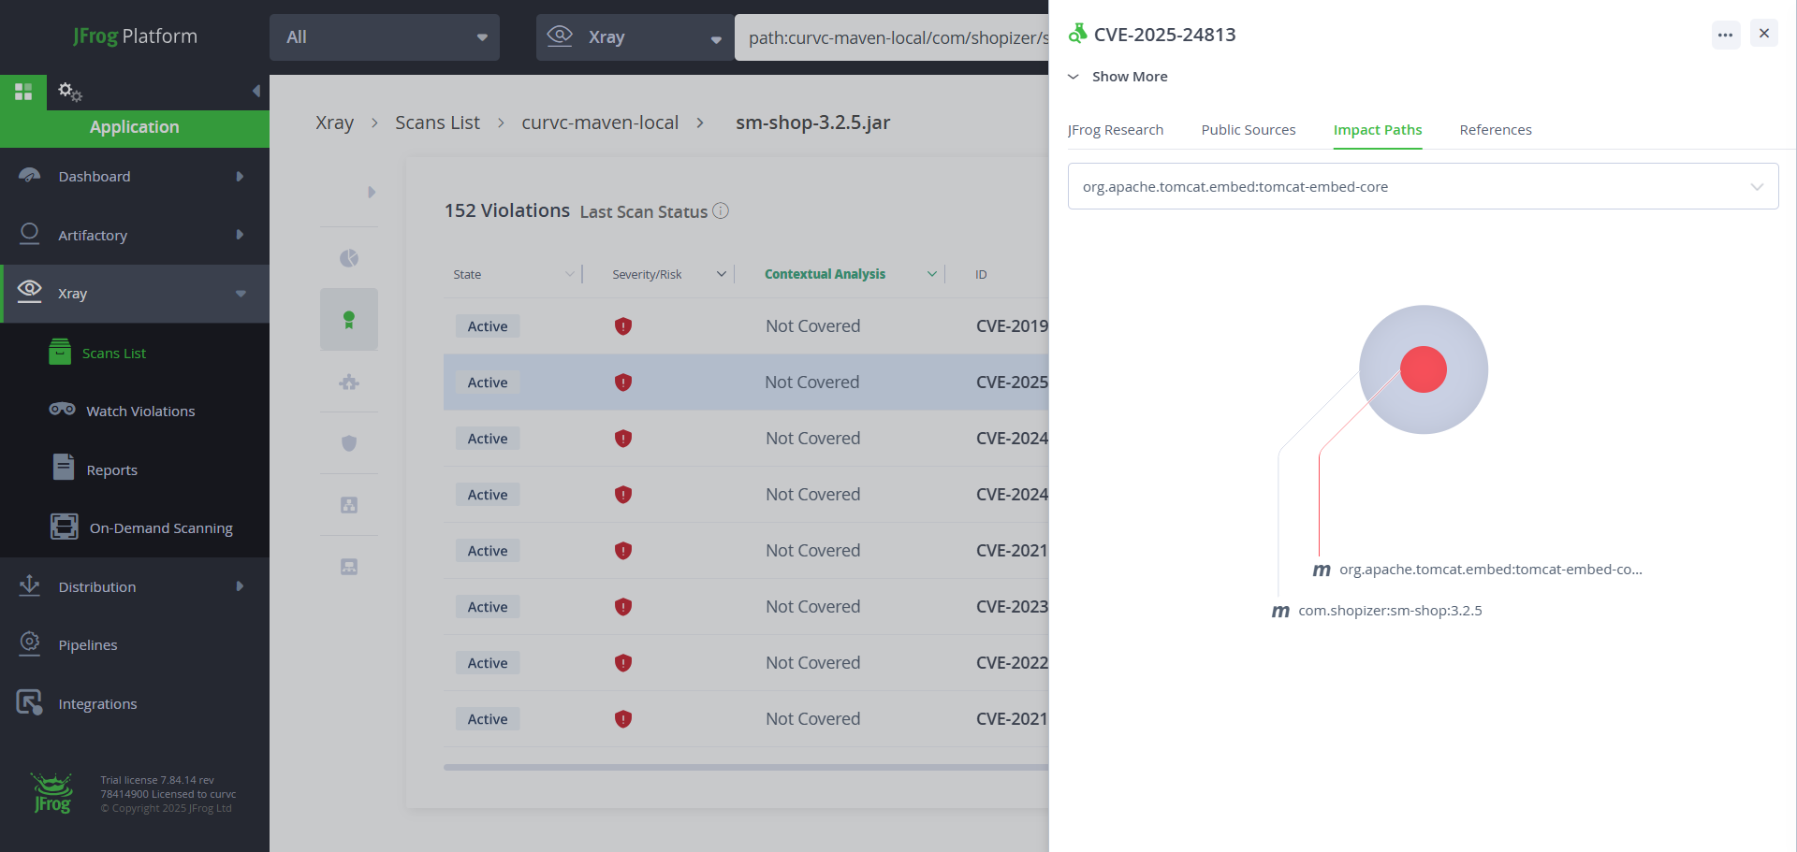Click the red node in impact graph
The width and height of the screenshot is (1797, 852).
pyautogui.click(x=1424, y=368)
